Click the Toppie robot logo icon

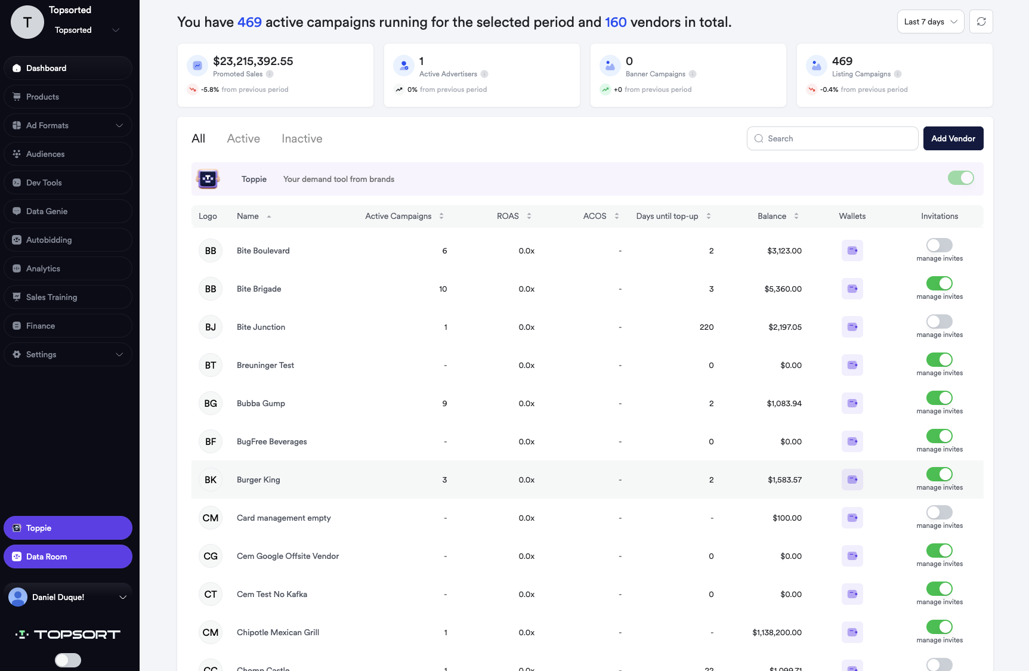pos(208,179)
